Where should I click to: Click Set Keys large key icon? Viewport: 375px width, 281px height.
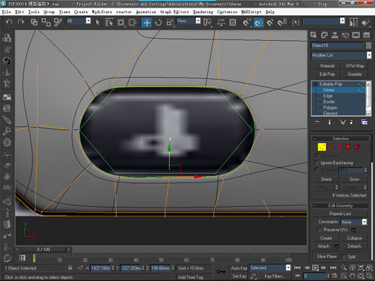221,271
